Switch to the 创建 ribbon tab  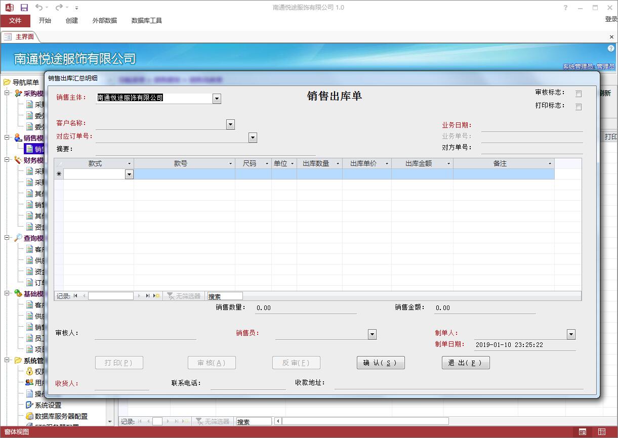tap(72, 21)
